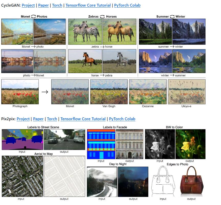This screenshot has height=205, width=221.
Task: Open the Pix2pix Torch link
Action: tap(52, 119)
